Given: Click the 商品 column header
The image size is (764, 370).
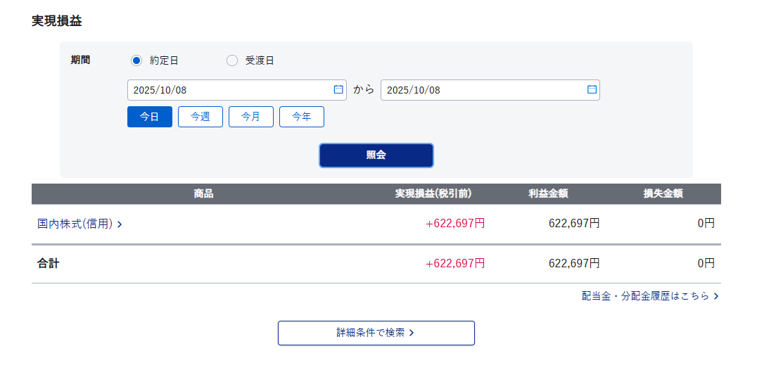Looking at the screenshot, I should 203,193.
